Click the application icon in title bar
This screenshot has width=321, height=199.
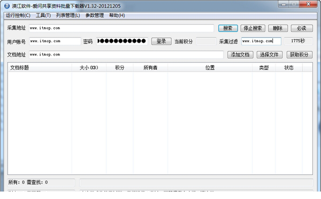(7, 6)
